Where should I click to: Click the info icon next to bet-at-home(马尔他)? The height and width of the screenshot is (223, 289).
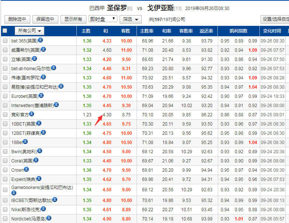pyautogui.click(x=54, y=68)
